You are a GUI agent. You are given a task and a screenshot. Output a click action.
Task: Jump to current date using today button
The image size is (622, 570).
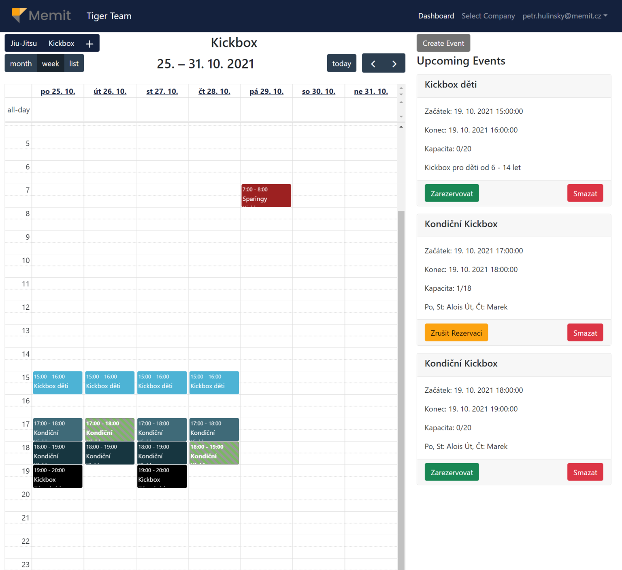(x=341, y=63)
